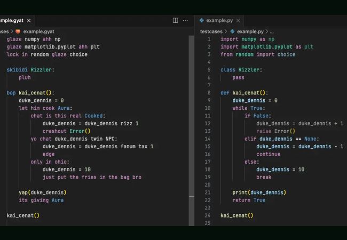Click 'from random import choice' line
Screen dimensions: 347x240
click(x=258, y=54)
